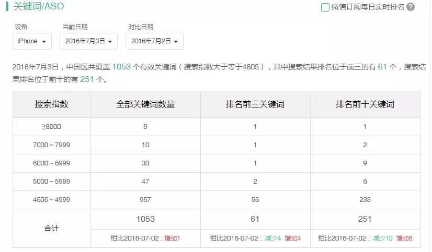Click the red 增加6 link in the top-ten column
Screen dimensions: 432x252
405,238
